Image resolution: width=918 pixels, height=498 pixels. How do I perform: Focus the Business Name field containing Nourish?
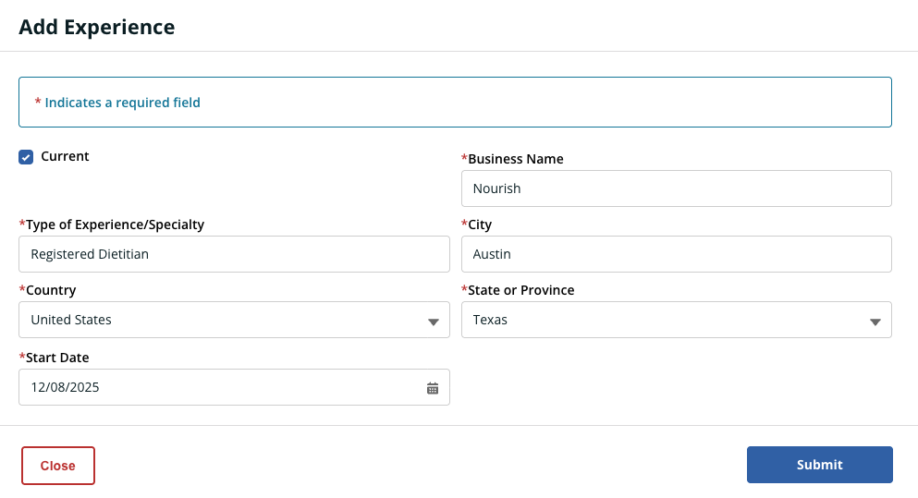(676, 188)
